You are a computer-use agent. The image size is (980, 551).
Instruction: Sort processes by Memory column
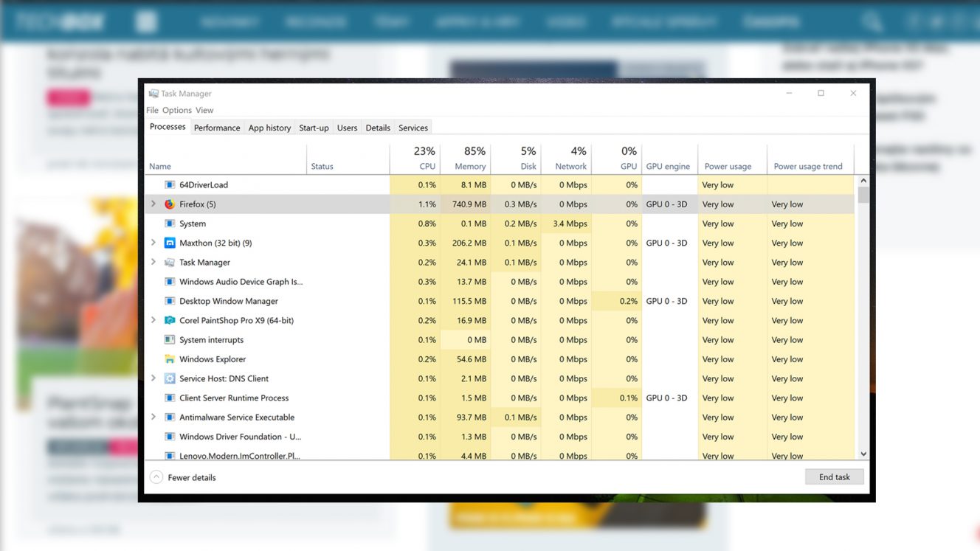tap(466, 159)
